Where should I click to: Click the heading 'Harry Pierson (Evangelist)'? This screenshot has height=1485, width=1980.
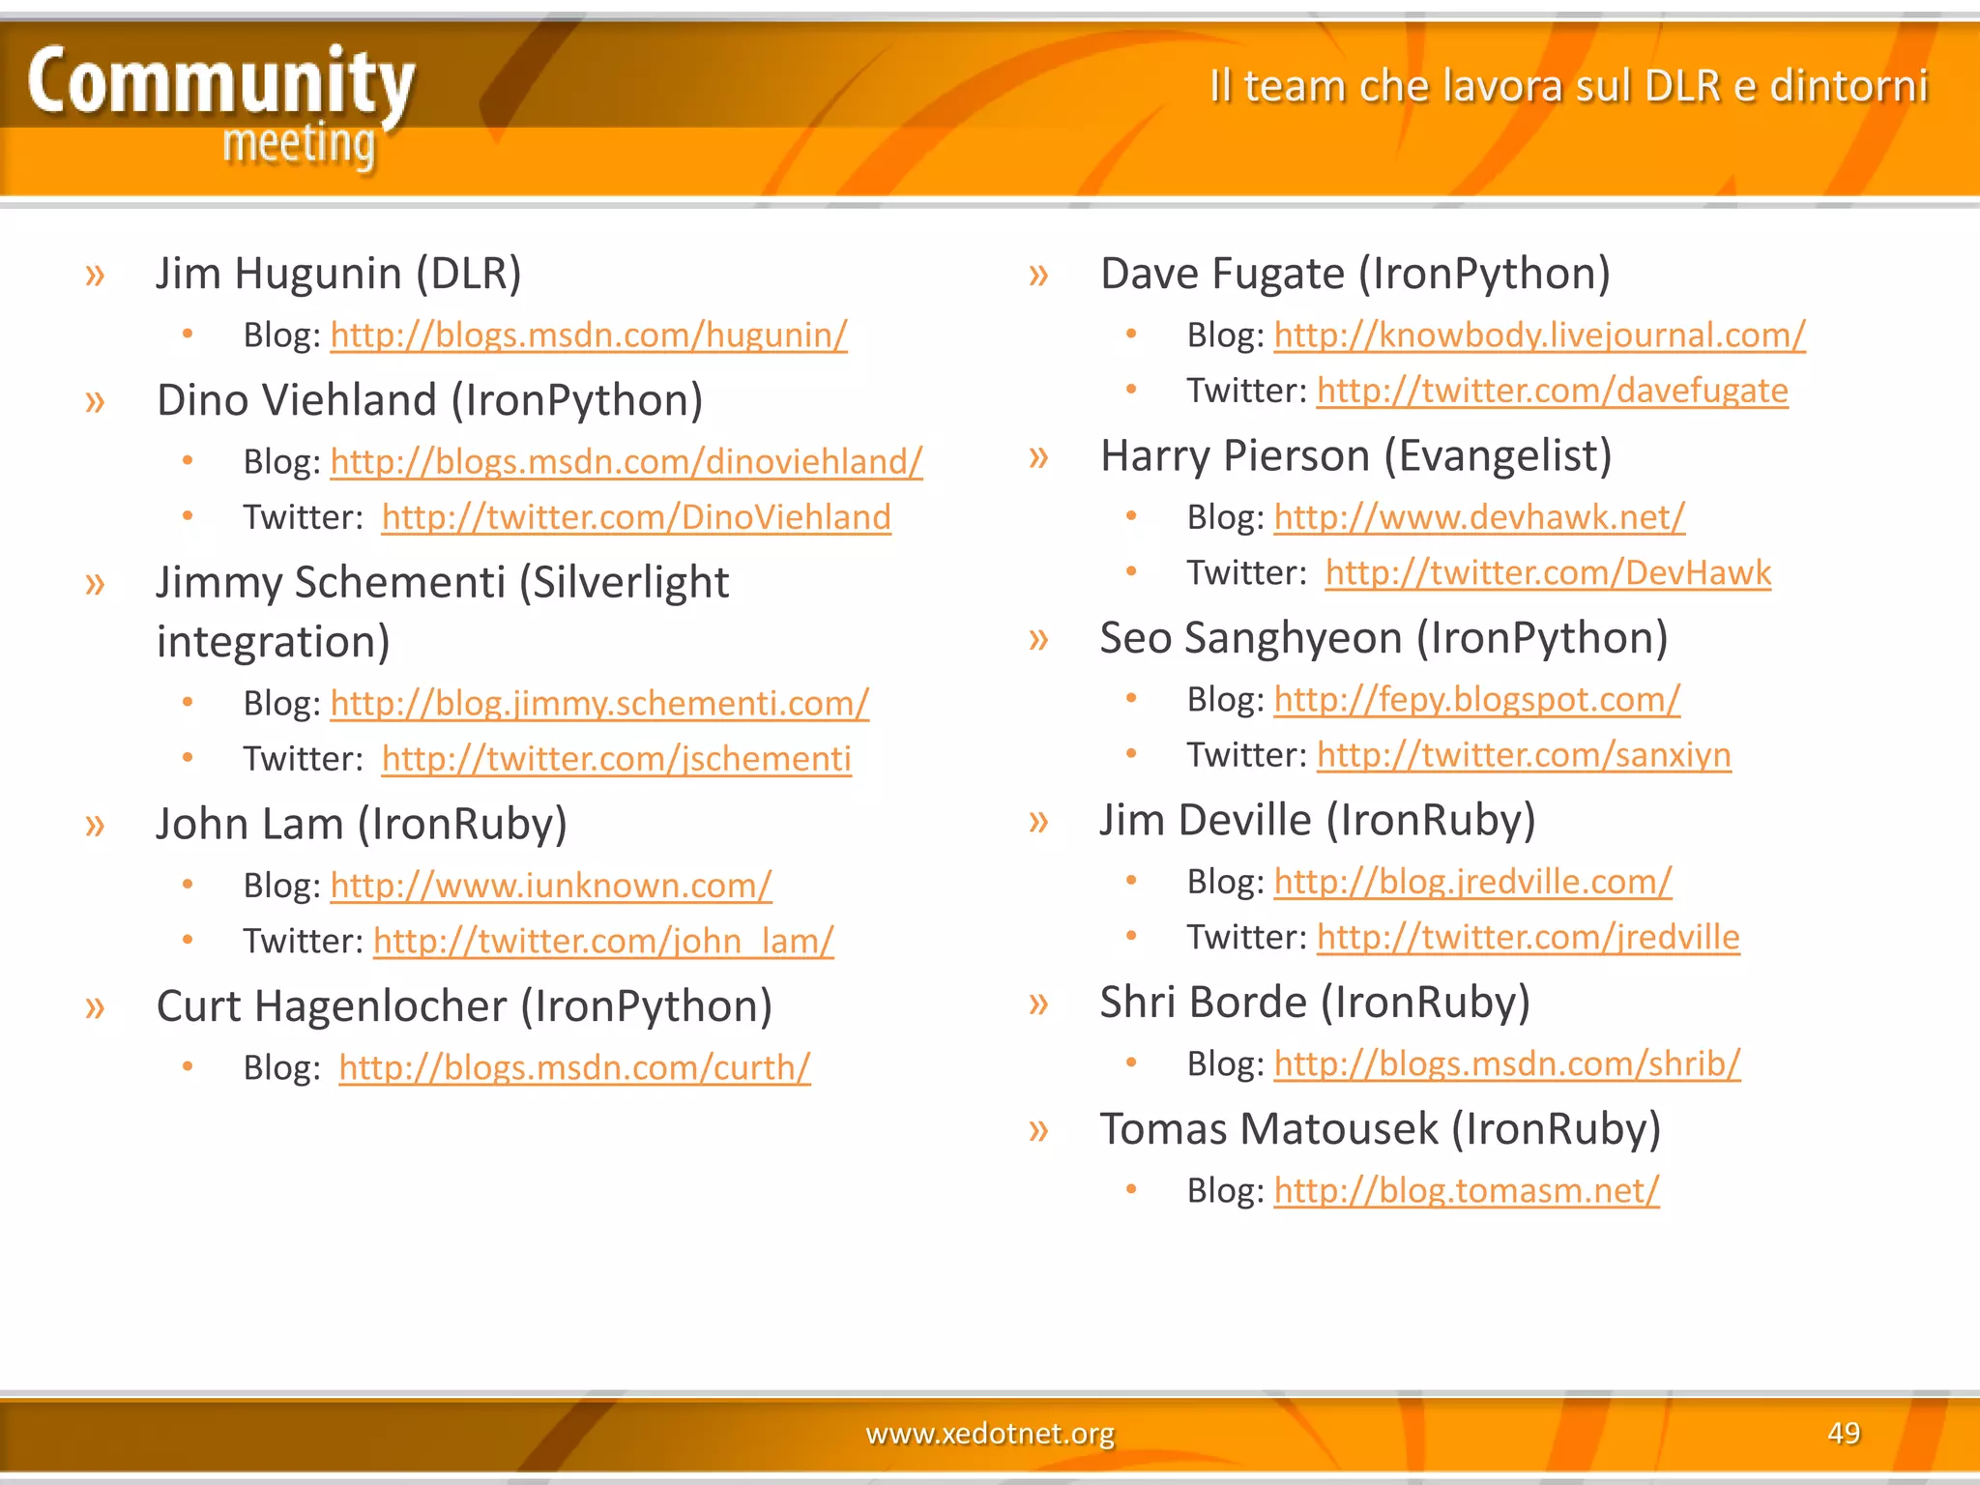[x=1356, y=456]
